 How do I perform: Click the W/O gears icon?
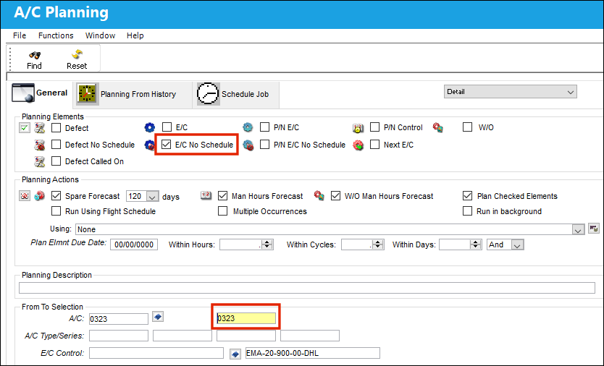coord(437,127)
